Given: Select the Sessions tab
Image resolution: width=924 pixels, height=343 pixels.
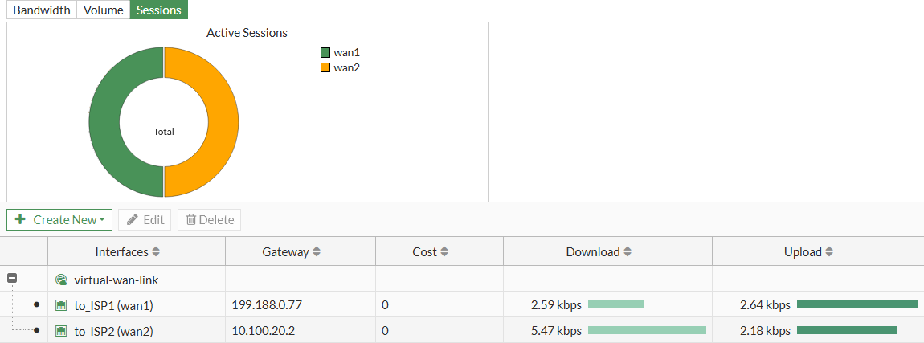Looking at the screenshot, I should (x=158, y=10).
